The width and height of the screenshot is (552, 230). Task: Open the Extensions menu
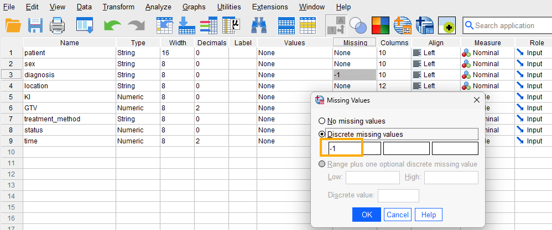point(270,7)
